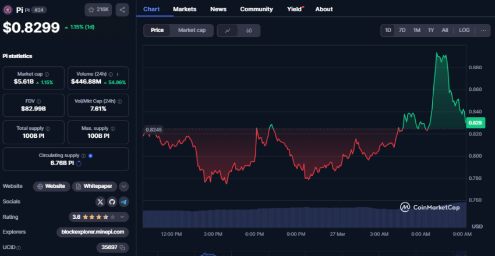Open Pi's X (Twitter) social link

coord(100,201)
